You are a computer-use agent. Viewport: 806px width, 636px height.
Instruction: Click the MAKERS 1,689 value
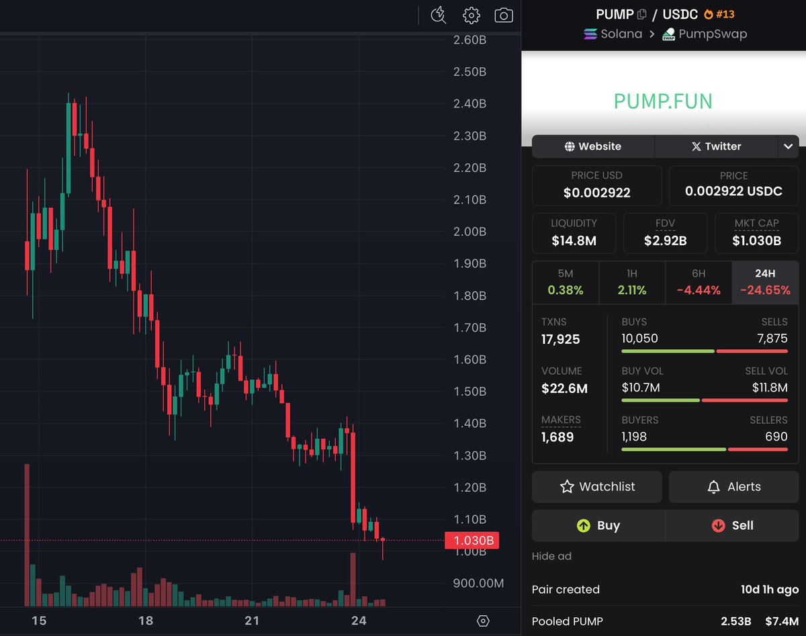[x=557, y=437]
